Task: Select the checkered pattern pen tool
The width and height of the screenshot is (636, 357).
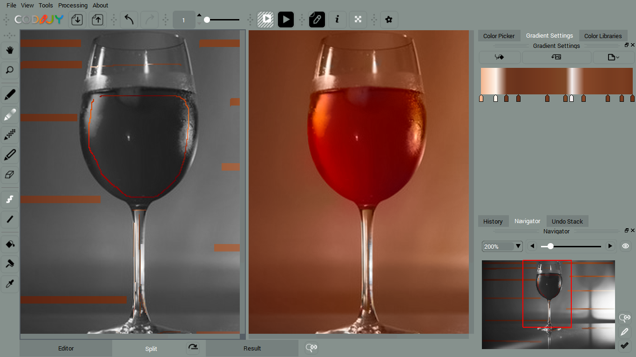Action: tap(10, 135)
